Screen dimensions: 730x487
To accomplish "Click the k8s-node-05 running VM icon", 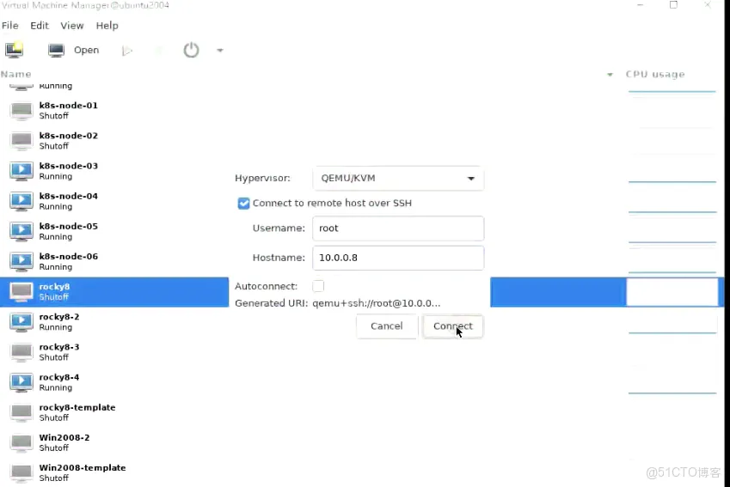I will (x=21, y=232).
